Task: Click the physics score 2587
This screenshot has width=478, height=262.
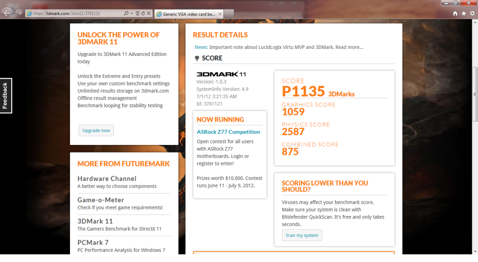Action: 293,132
